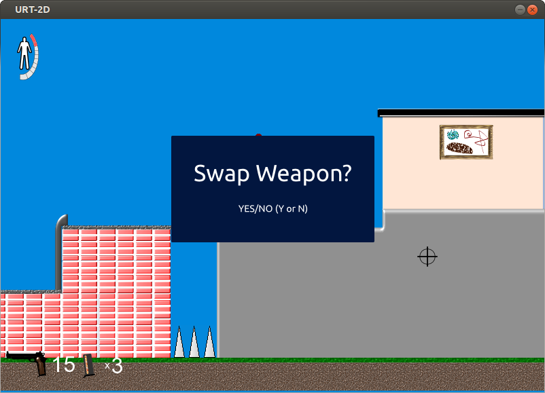Click the ammo magazine clip icon
This screenshot has width=545, height=393.
[88, 366]
